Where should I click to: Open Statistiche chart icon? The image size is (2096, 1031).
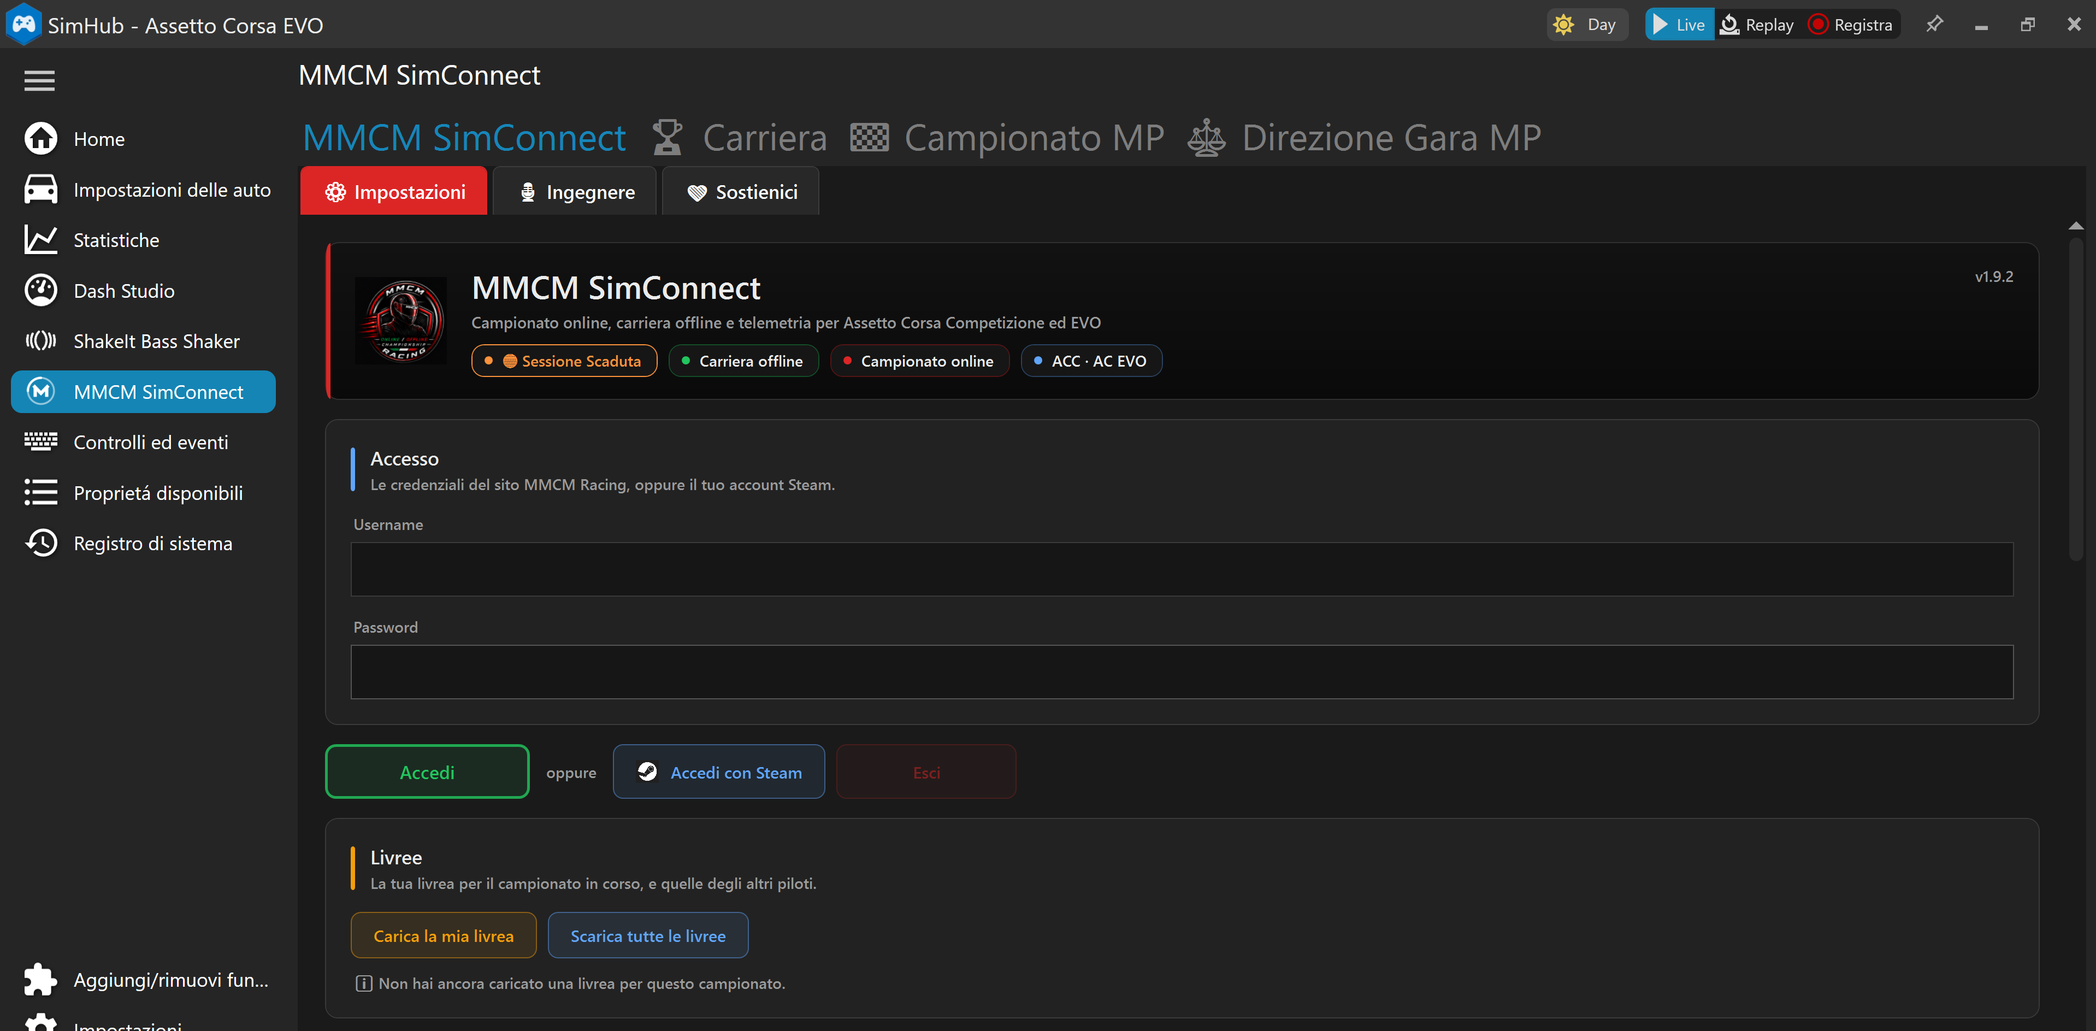coord(40,240)
